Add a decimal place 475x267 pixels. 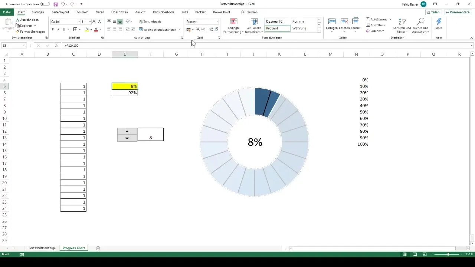[211, 29]
